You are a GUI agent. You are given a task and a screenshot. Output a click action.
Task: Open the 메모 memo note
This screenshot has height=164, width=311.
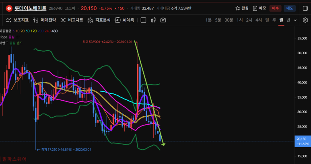pos(260,8)
